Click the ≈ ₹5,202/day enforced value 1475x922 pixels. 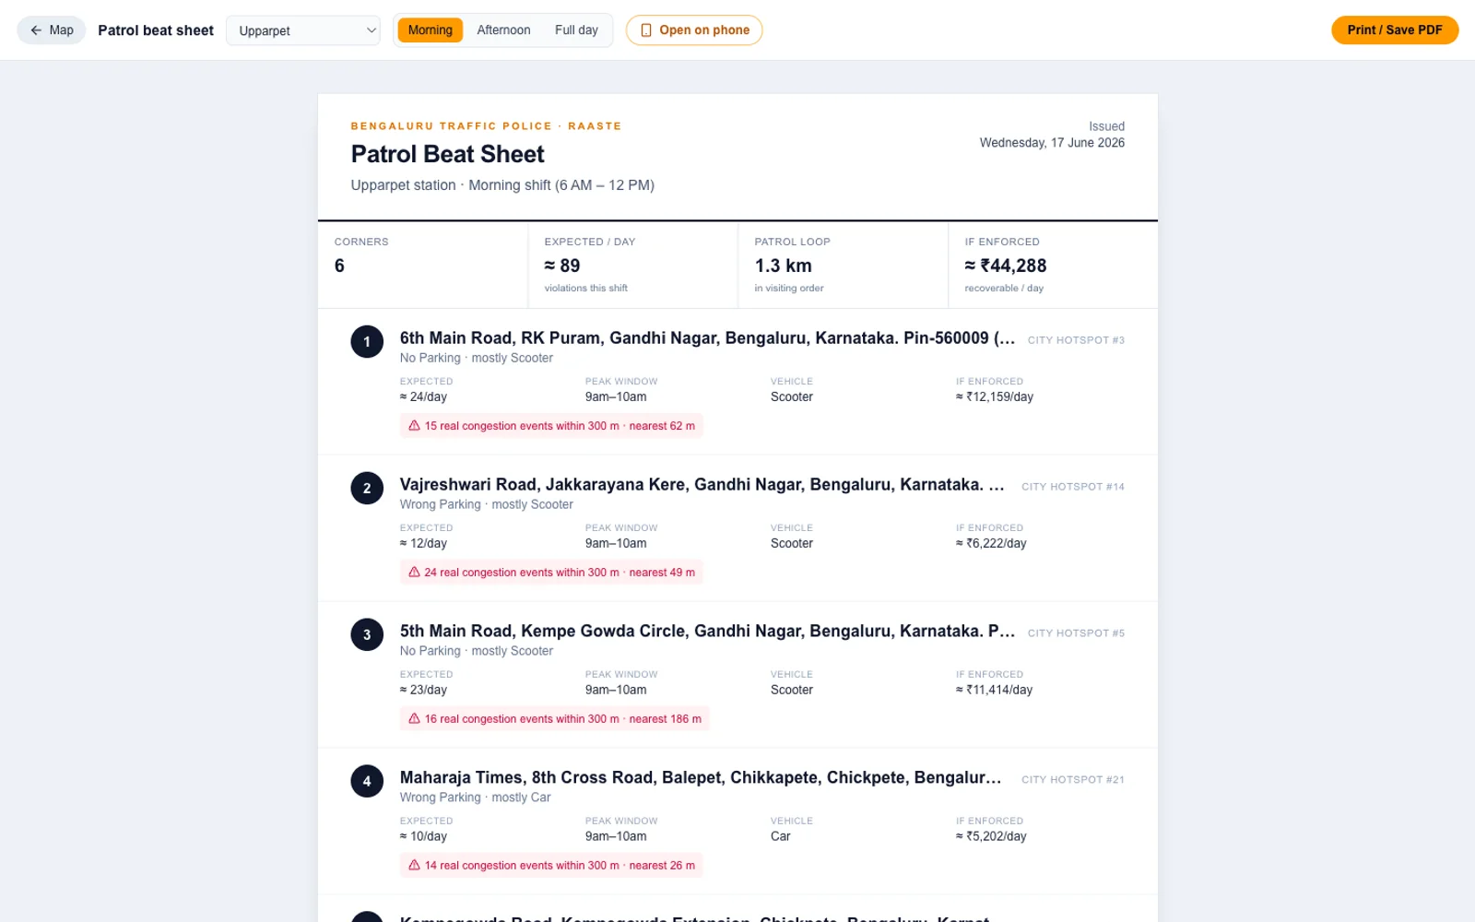(x=991, y=837)
